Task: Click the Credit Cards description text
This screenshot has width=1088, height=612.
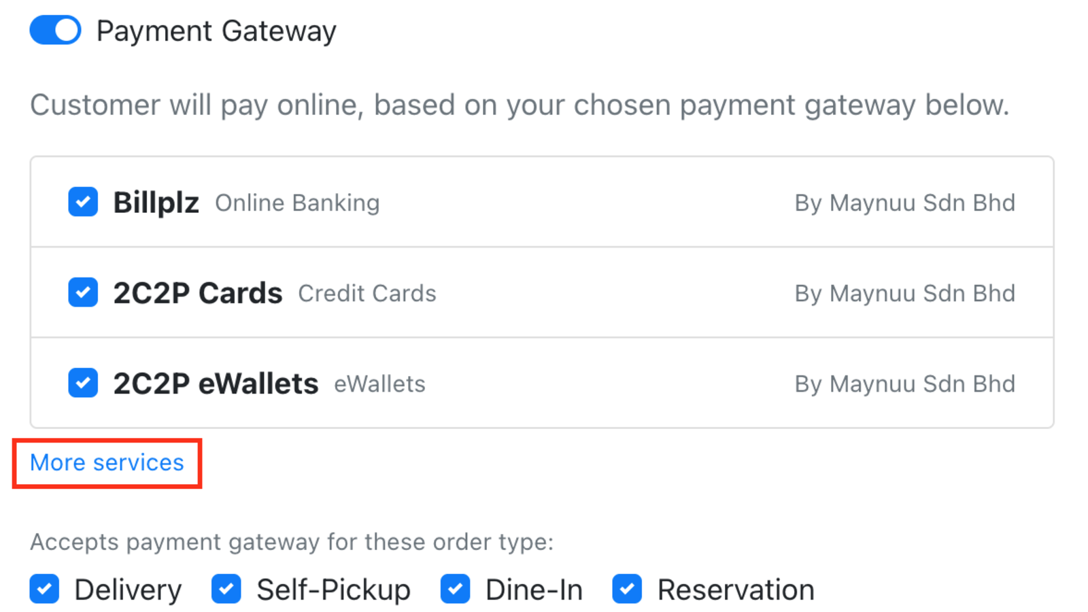Action: point(367,294)
